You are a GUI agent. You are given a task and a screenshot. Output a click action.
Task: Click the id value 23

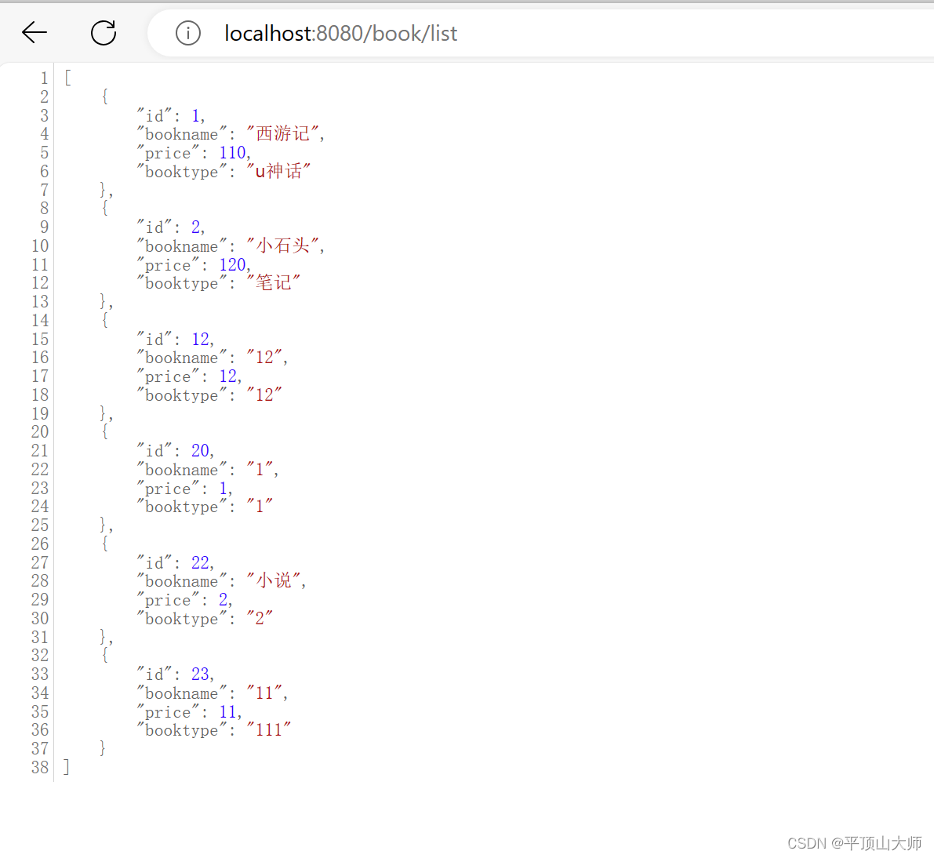(200, 674)
